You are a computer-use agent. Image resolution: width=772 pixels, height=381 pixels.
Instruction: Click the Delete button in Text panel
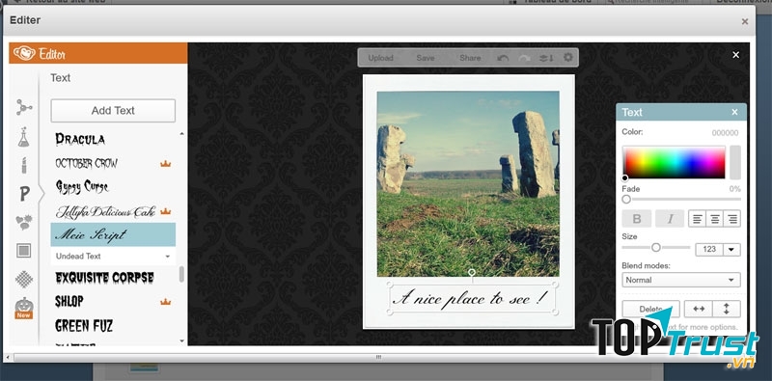650,309
